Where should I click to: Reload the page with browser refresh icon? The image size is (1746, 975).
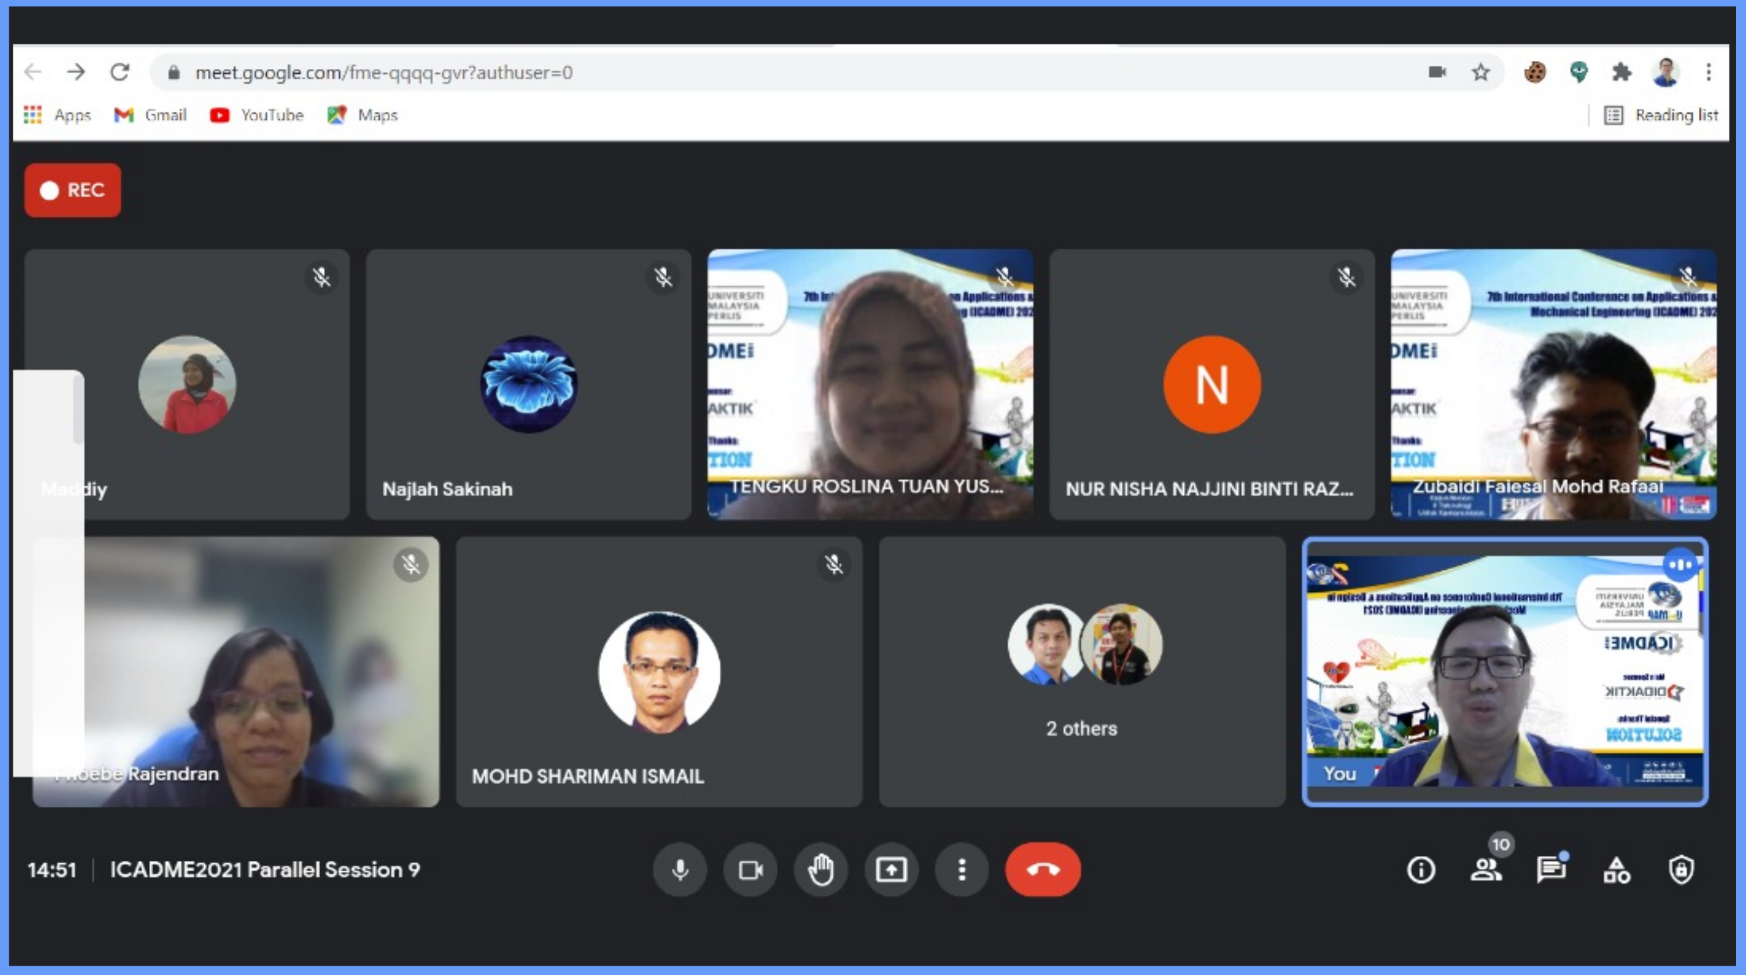click(x=120, y=72)
